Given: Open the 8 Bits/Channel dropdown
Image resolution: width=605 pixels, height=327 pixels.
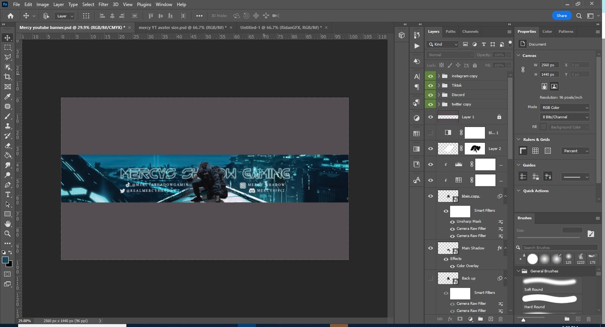Looking at the screenshot, I should tap(565, 117).
